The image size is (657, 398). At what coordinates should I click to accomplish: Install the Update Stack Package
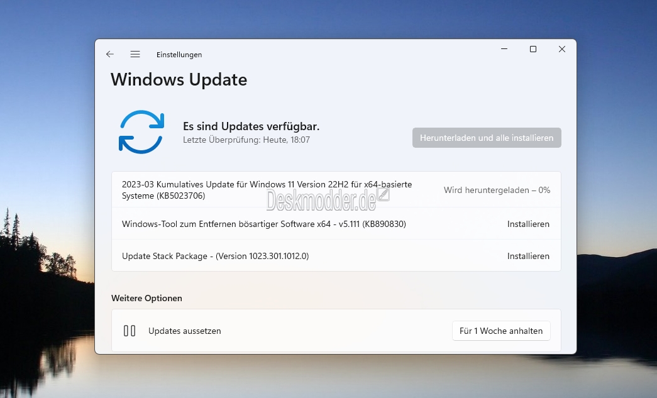528,256
